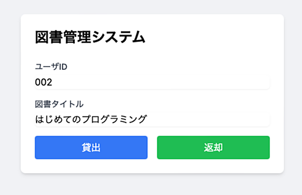Click the ユーザID label
302x195 pixels.
coord(51,67)
